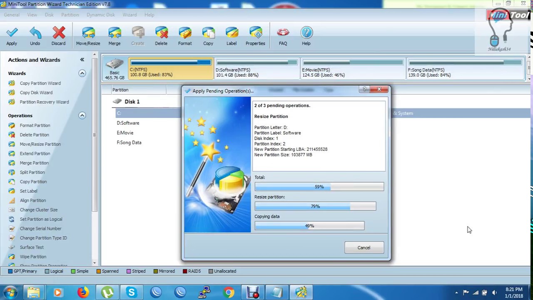Select E:Movie row in partition list
The height and width of the screenshot is (300, 533).
click(x=125, y=133)
